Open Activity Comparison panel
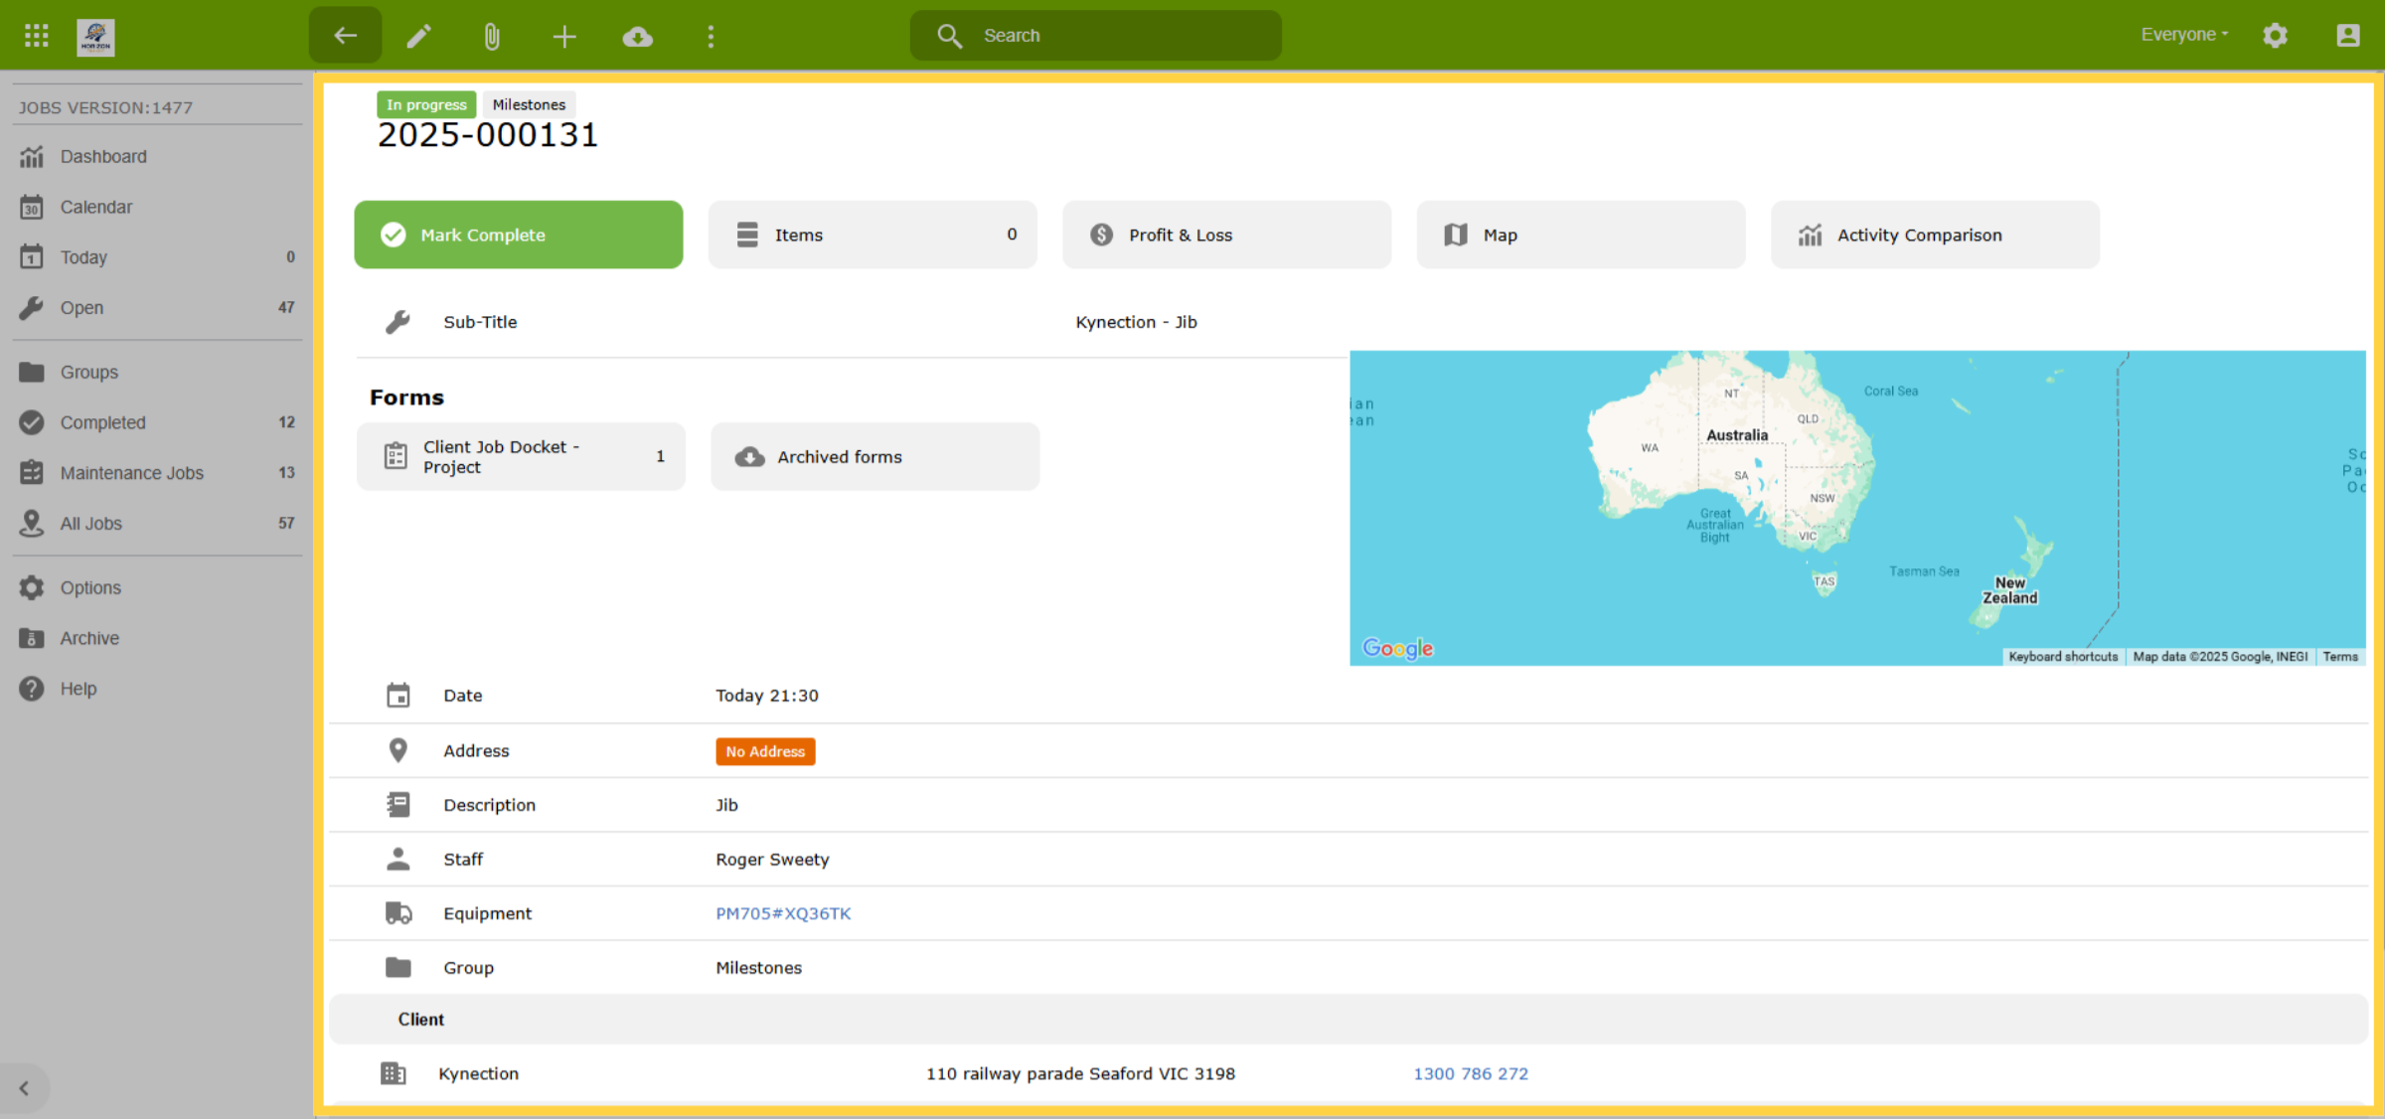The height and width of the screenshot is (1119, 2385). (x=1935, y=235)
